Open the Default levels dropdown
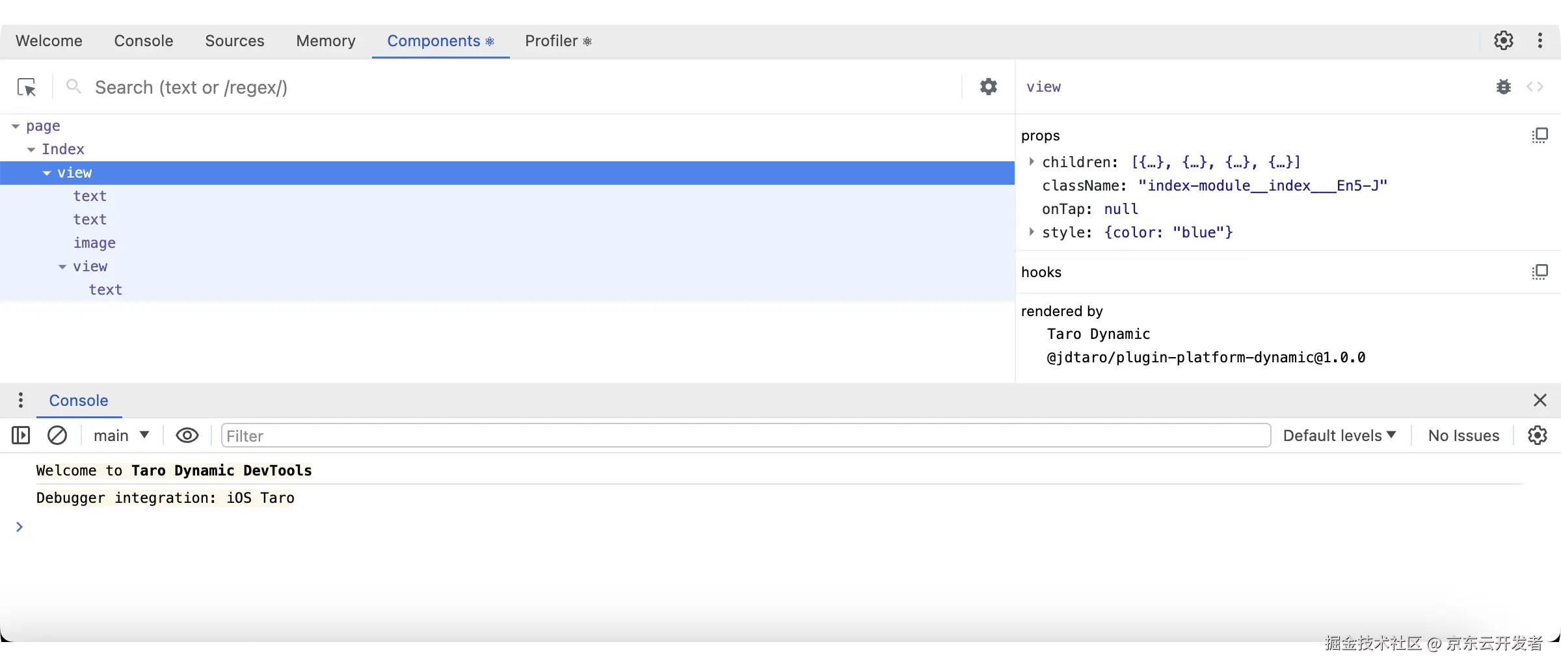1561x670 pixels. coord(1339,435)
